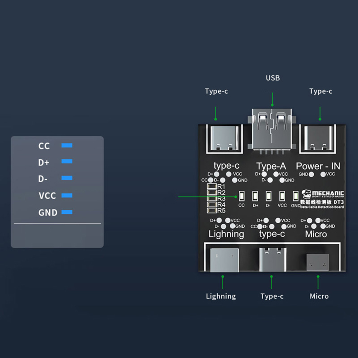The width and height of the screenshot is (358, 358).
Task: Click the Power-IN Type-C port connector
Action: click(318, 138)
